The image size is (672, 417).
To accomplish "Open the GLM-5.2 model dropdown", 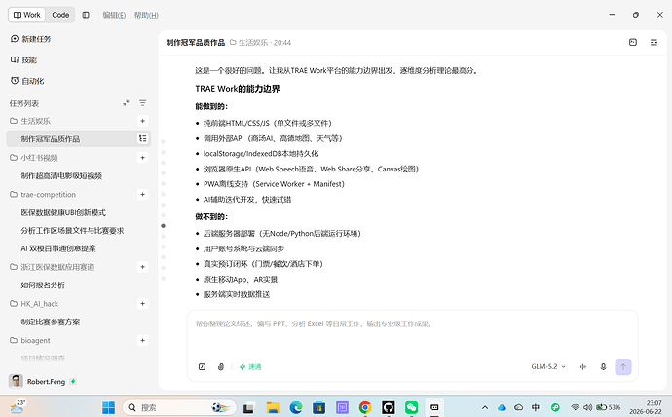I will point(548,367).
